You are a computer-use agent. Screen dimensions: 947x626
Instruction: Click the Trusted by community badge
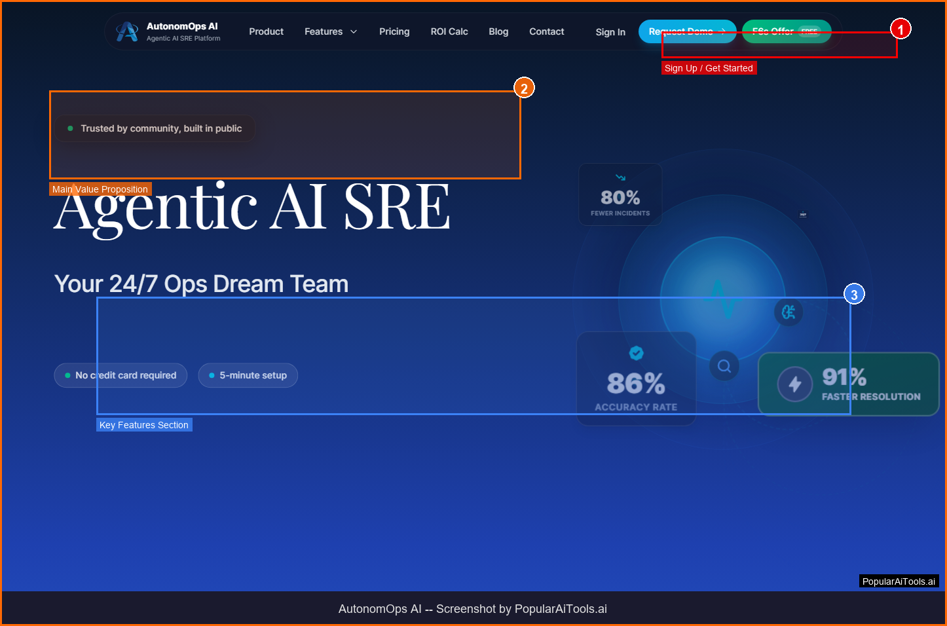(x=155, y=128)
